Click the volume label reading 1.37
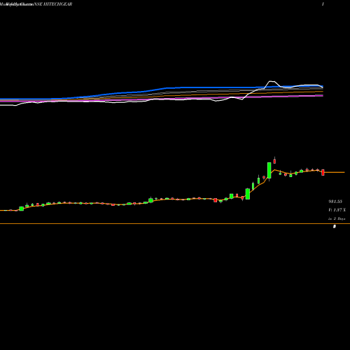350x350 pixels. pyautogui.click(x=337, y=210)
